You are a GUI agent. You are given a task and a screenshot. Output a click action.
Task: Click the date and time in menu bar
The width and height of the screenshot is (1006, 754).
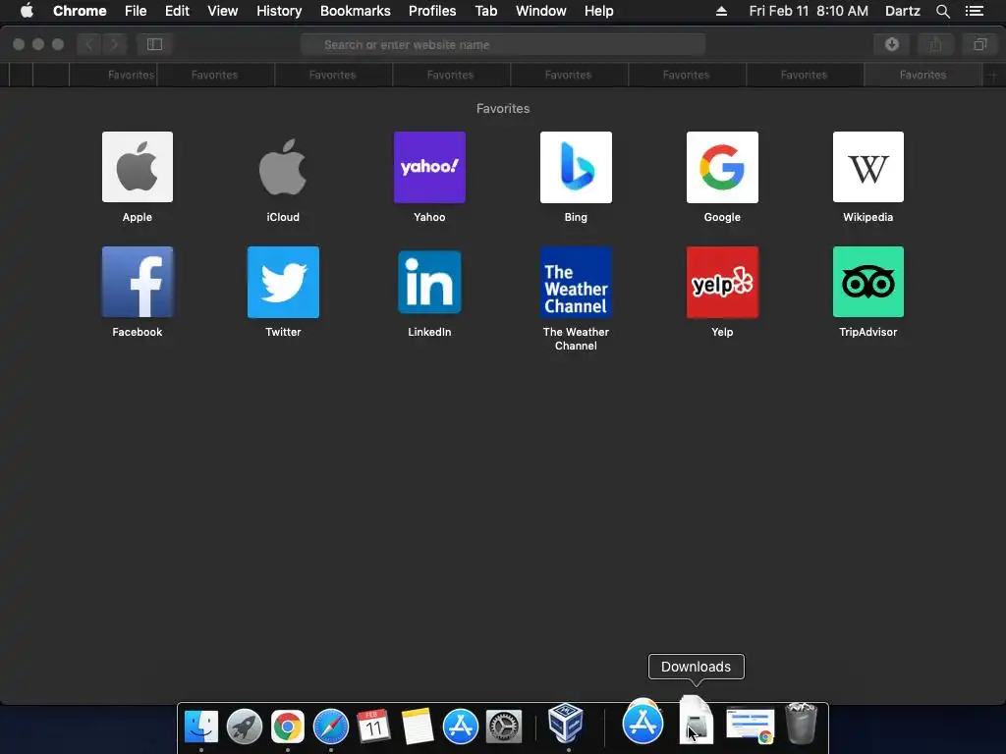(x=809, y=11)
